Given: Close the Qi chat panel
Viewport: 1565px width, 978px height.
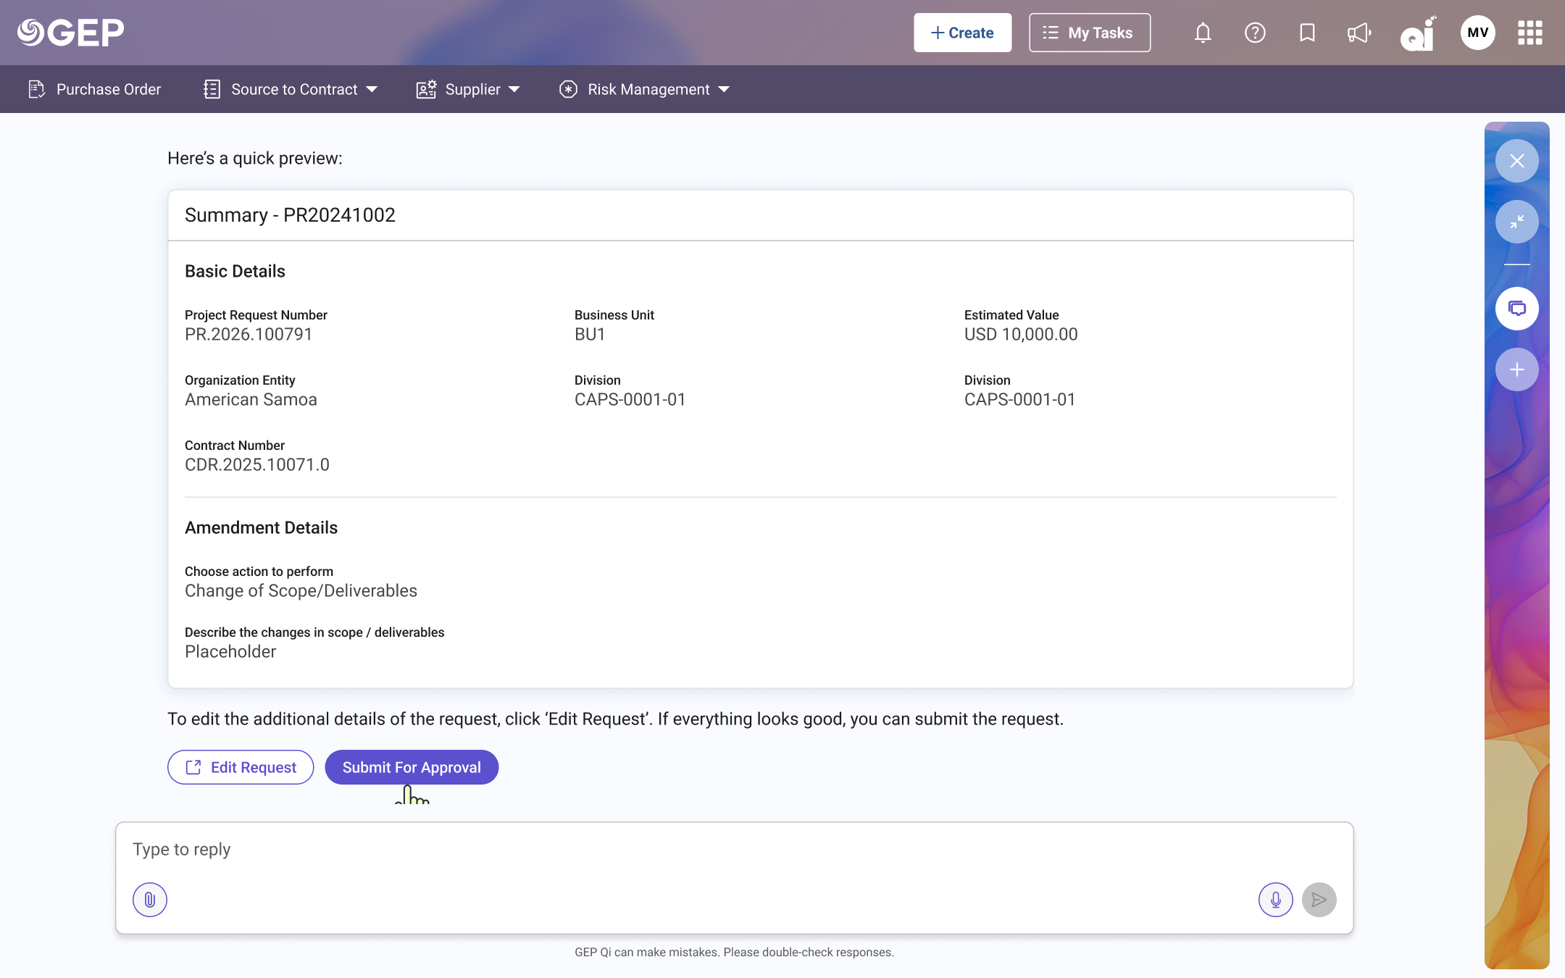Looking at the screenshot, I should coord(1517,161).
